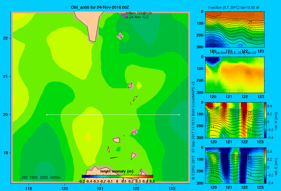The image size is (281, 191).
Task: Click latitude label 20 on the main map
Action: pos(6,115)
